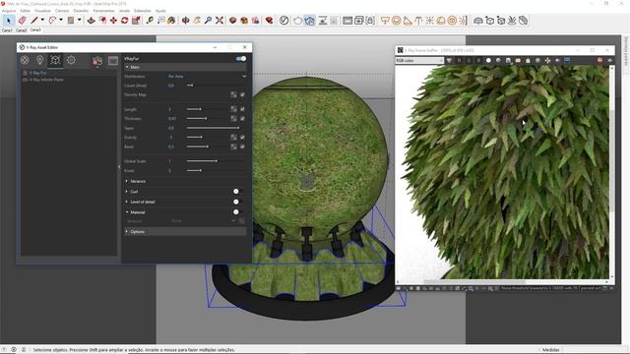Open V-Ray Asset Editor from toolbar

tap(284, 20)
